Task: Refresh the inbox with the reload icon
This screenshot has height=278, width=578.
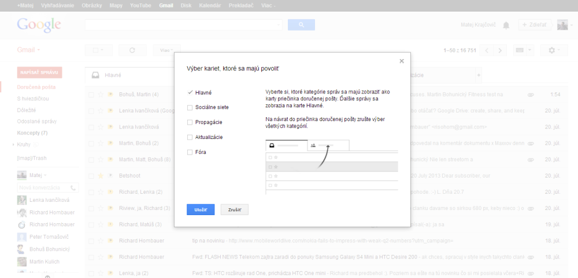Action: [132, 50]
